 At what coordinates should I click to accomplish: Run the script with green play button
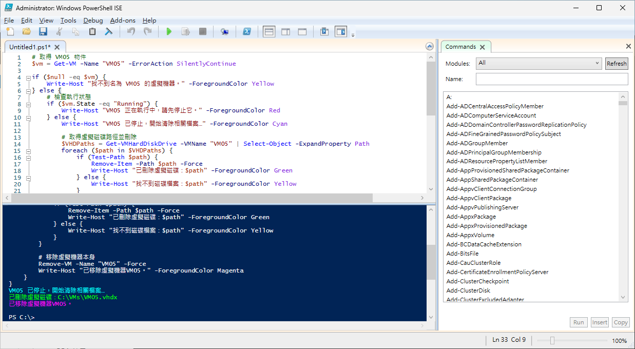(x=169, y=32)
